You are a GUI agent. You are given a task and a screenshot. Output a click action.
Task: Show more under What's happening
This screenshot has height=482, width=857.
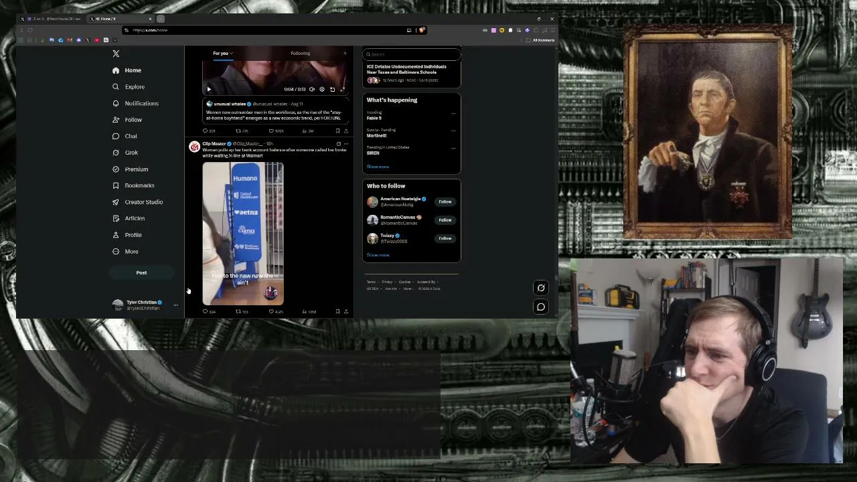tap(378, 167)
